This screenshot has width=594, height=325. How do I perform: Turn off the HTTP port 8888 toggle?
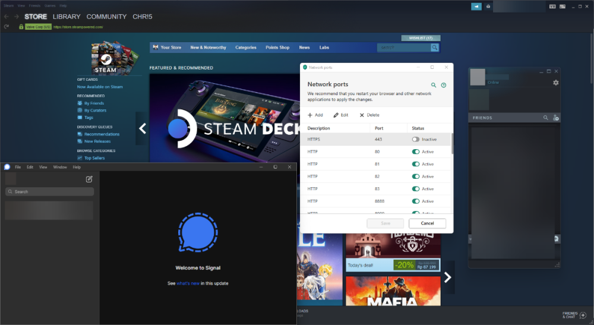click(x=416, y=201)
